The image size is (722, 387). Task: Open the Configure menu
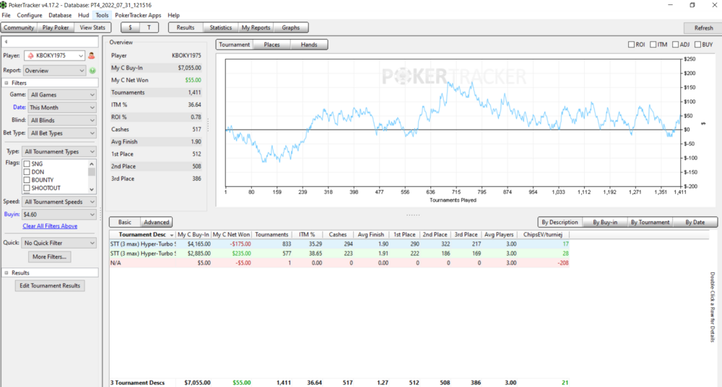point(30,15)
